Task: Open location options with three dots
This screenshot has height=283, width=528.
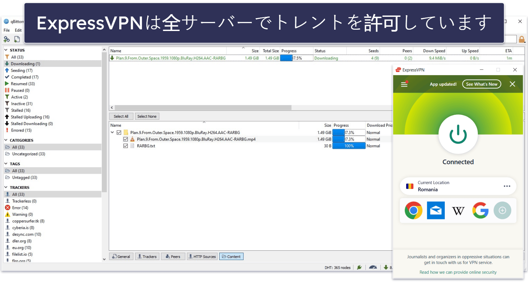Action: click(x=507, y=186)
